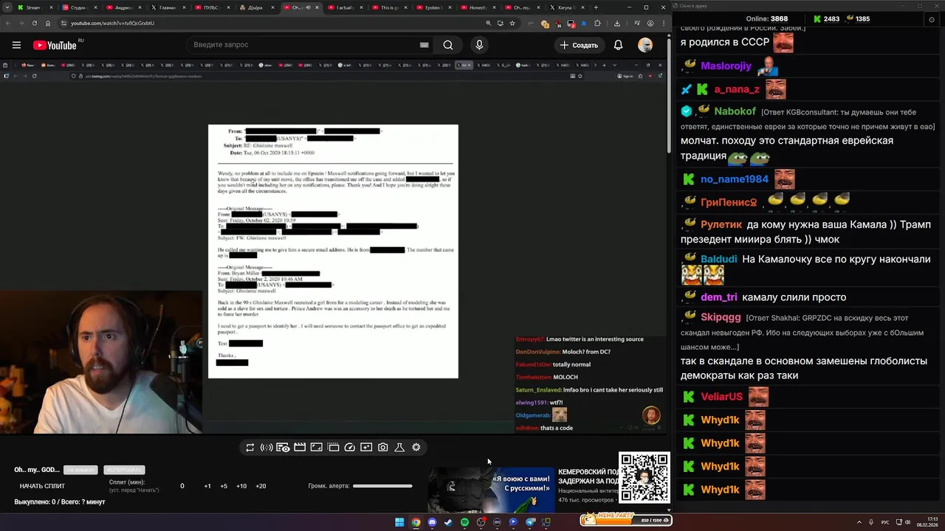This screenshot has width=945, height=531.
Task: Click username Рулетик in chat
Action: 721,225
